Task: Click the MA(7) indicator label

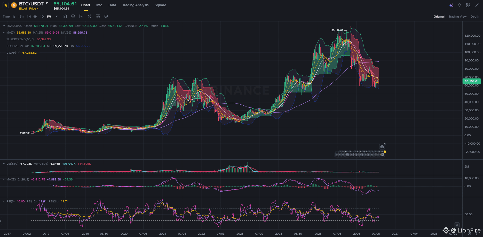Action: click(11, 33)
